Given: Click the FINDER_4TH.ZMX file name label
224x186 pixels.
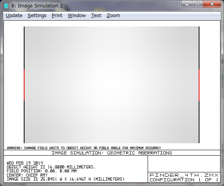Looking at the screenshot, I should (184, 175).
